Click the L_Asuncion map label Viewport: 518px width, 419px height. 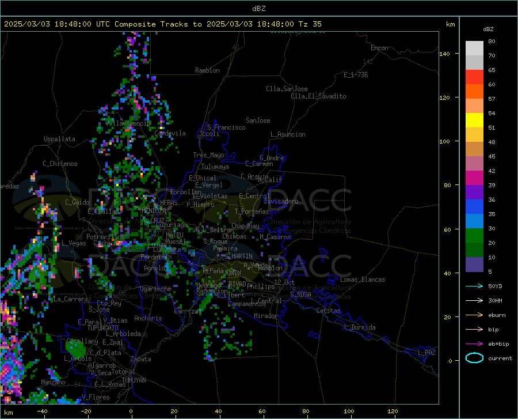pos(288,134)
